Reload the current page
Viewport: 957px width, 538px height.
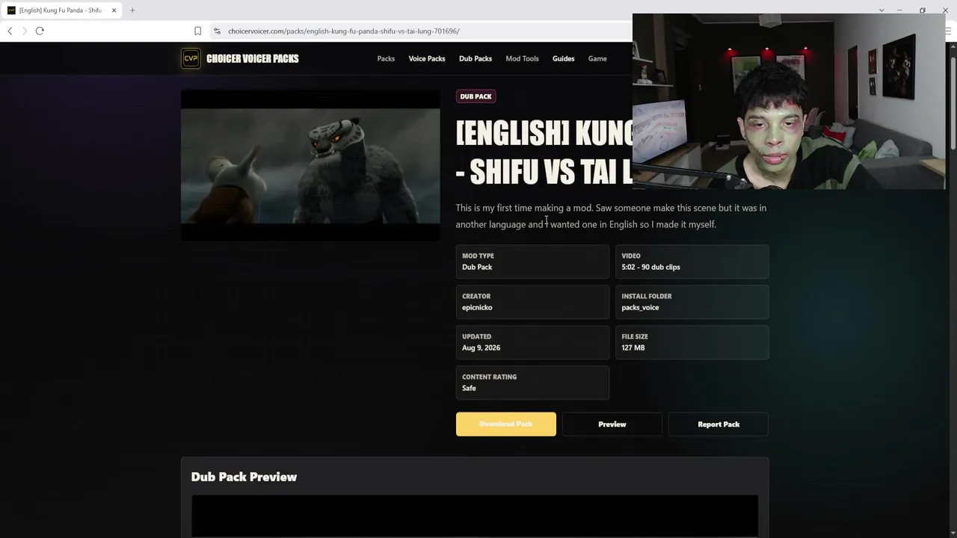coord(40,31)
